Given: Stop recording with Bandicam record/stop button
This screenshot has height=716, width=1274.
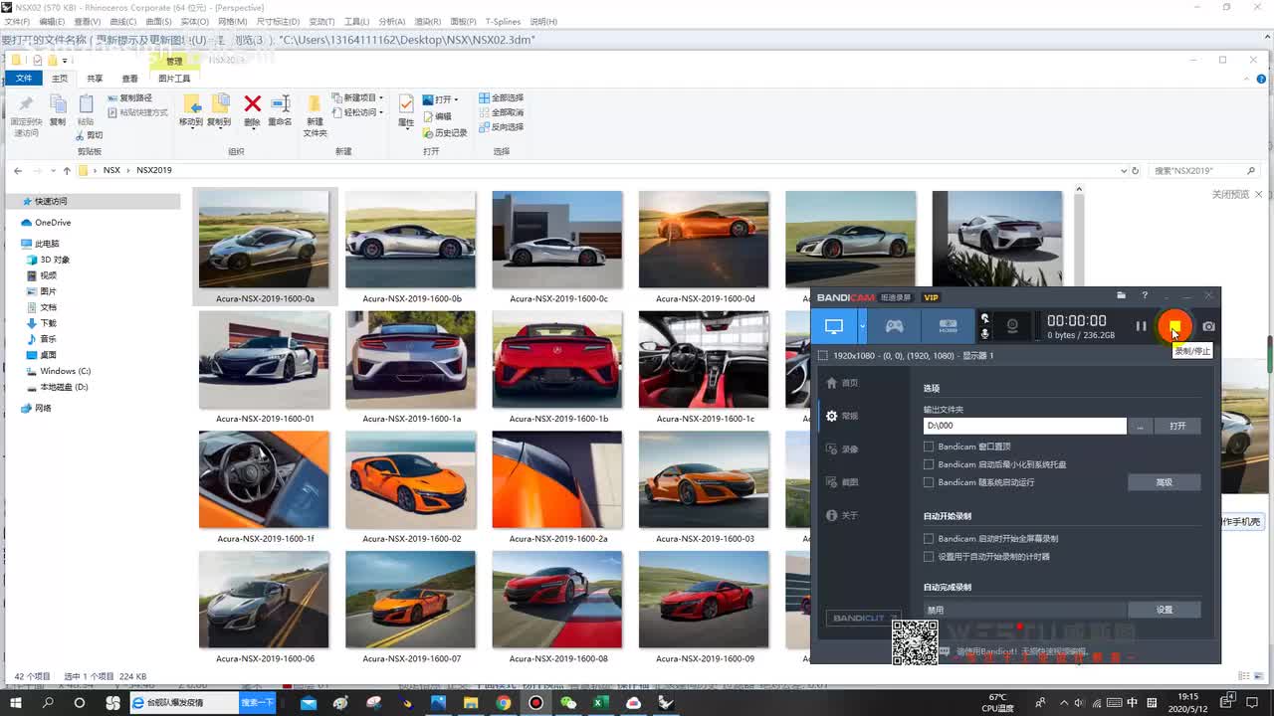Looking at the screenshot, I should coord(1175,326).
